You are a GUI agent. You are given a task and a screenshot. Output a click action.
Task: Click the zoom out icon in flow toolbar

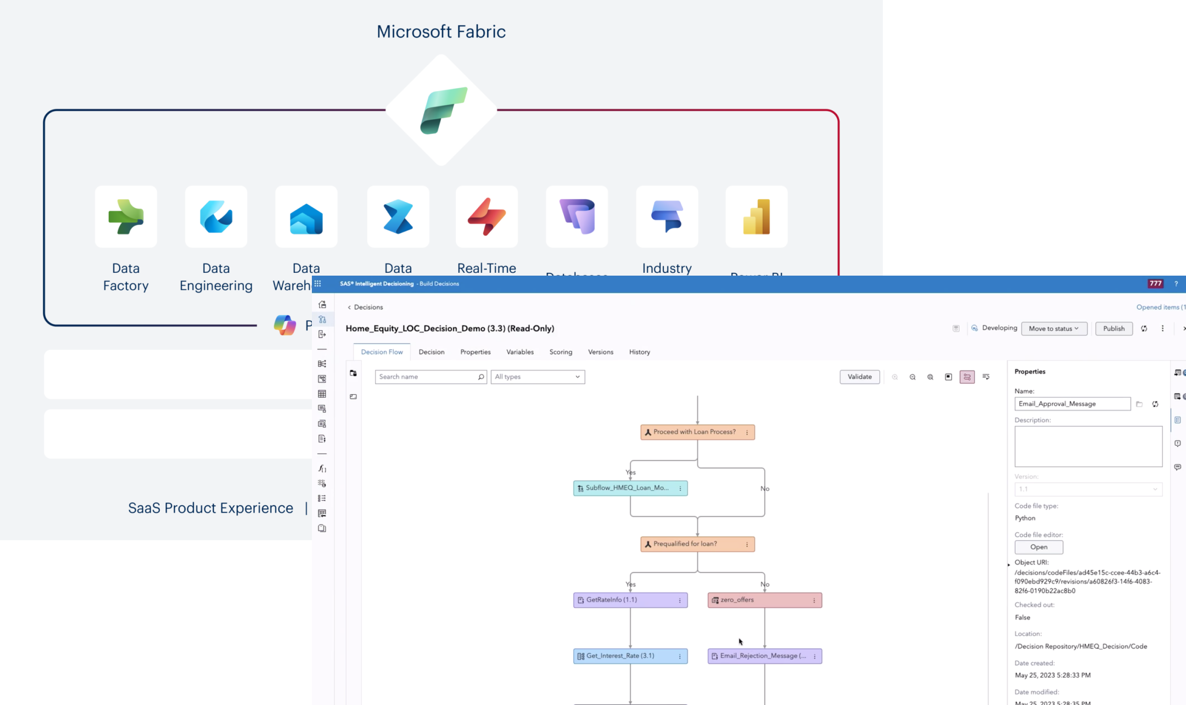pyautogui.click(x=913, y=377)
